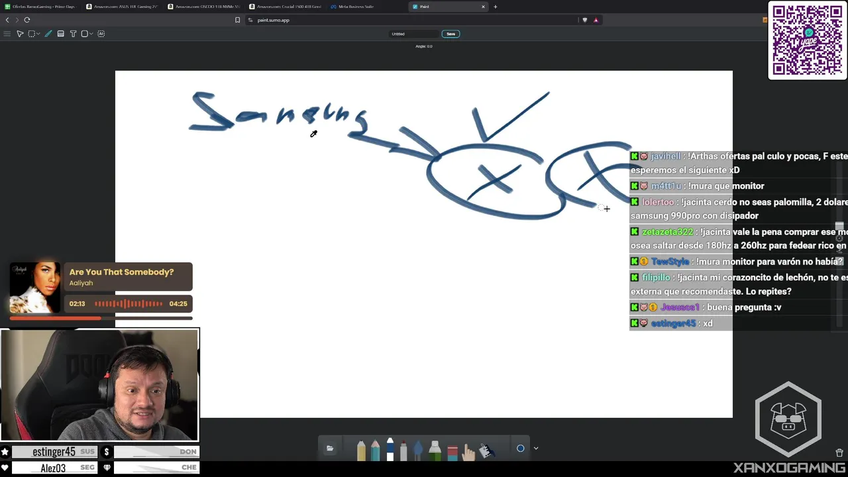Screen dimensions: 848x477
Task: Choose the green spray can brush
Action: pyautogui.click(x=435, y=450)
